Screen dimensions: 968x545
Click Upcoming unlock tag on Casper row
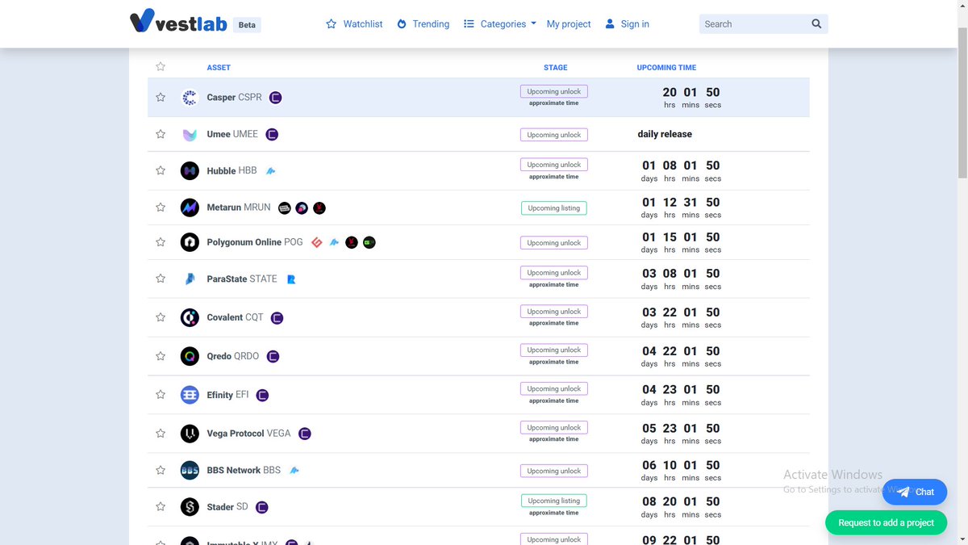[553, 91]
